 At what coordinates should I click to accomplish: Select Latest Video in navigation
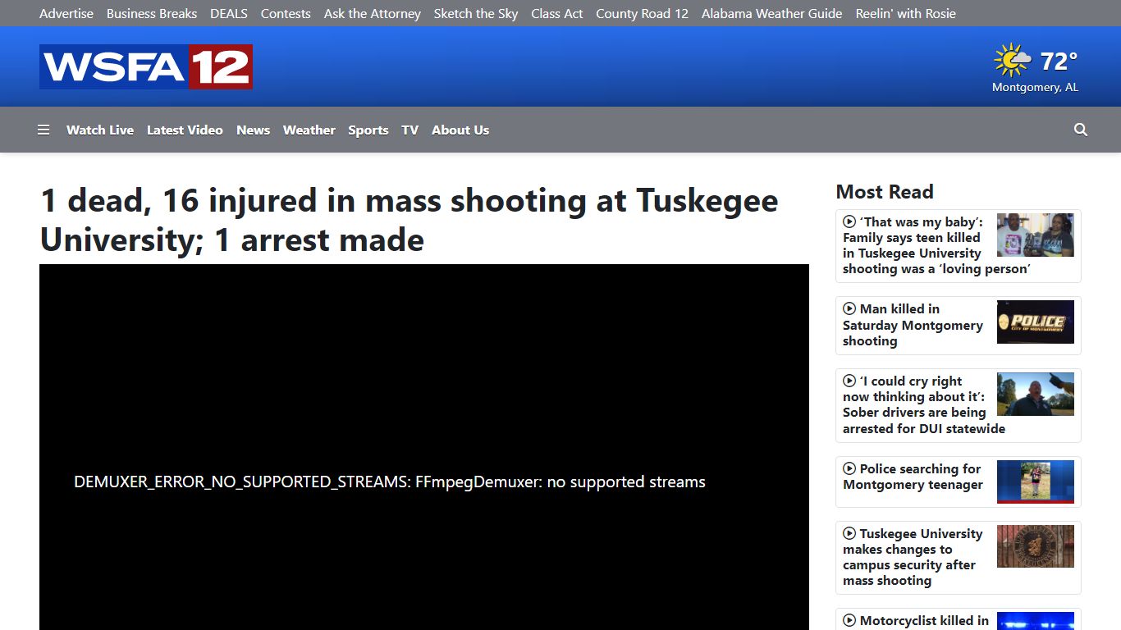coord(185,130)
